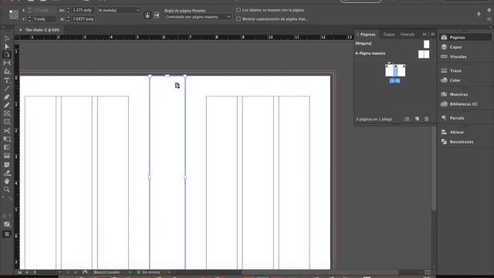The height and width of the screenshot is (278, 494).
Task: Enable 'Los objetos se mueven con la página'
Action: [239, 10]
